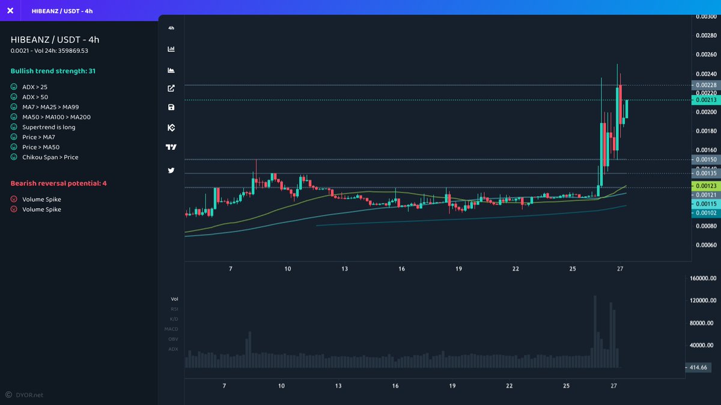The width and height of the screenshot is (721, 405).
Task: Switch to the ADX indicator
Action: pos(174,349)
